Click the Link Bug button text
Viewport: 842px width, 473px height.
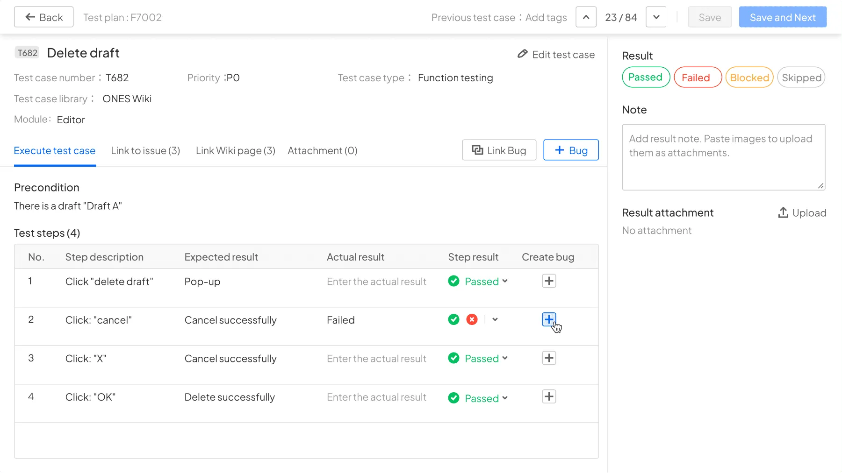pyautogui.click(x=507, y=150)
